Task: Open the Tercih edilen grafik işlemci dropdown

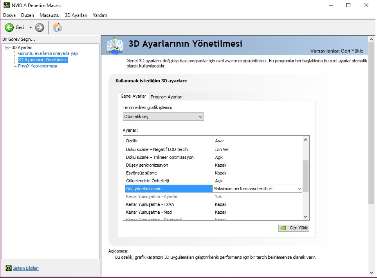Action: coord(163,116)
